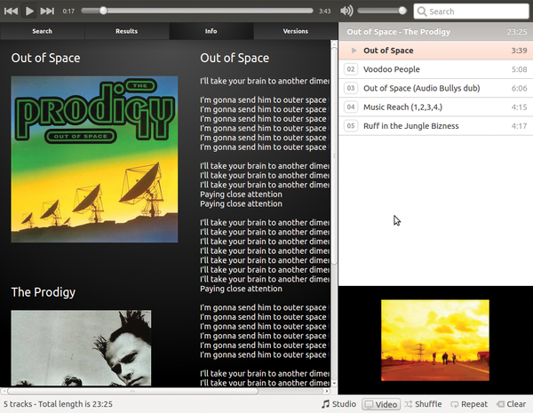Click The Prodigy artist heading
Viewport: 533px width, 413px height.
(44, 292)
